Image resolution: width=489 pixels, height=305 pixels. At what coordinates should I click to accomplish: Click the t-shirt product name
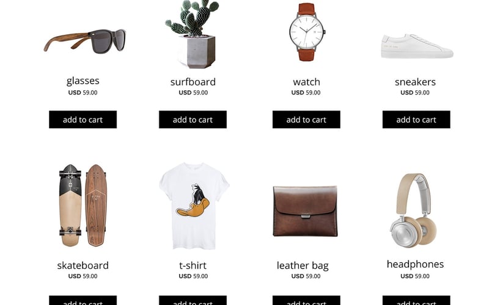pyautogui.click(x=193, y=265)
